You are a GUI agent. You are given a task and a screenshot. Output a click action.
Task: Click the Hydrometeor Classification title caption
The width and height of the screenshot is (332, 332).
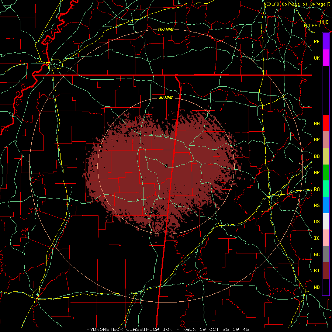168,329
